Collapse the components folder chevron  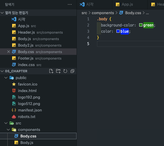tap(8, 130)
